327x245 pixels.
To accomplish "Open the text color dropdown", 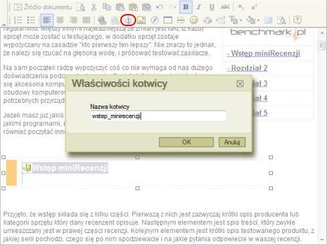I will point(236,20).
